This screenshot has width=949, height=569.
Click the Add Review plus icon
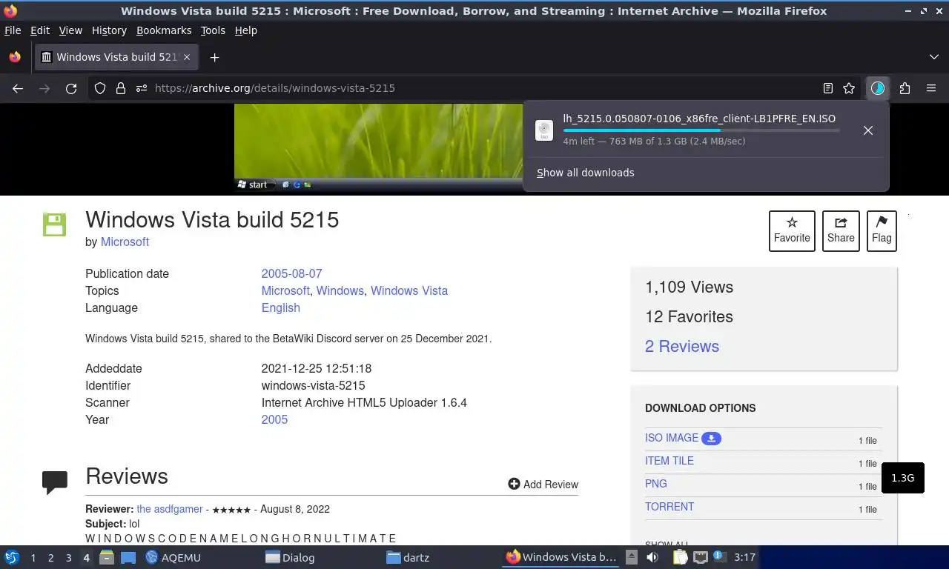point(514,484)
